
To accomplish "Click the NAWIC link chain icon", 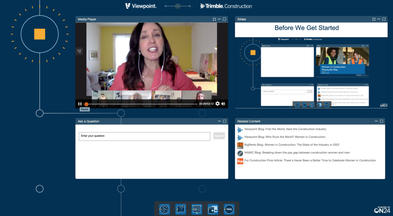I will [240, 153].
